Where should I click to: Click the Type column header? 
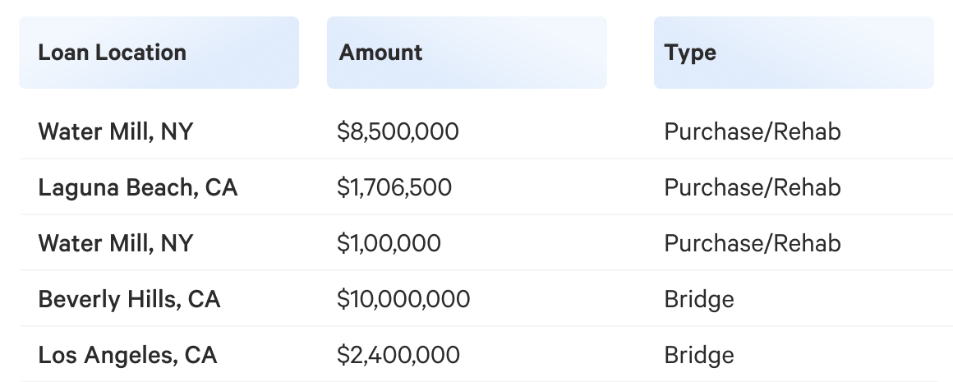[690, 53]
